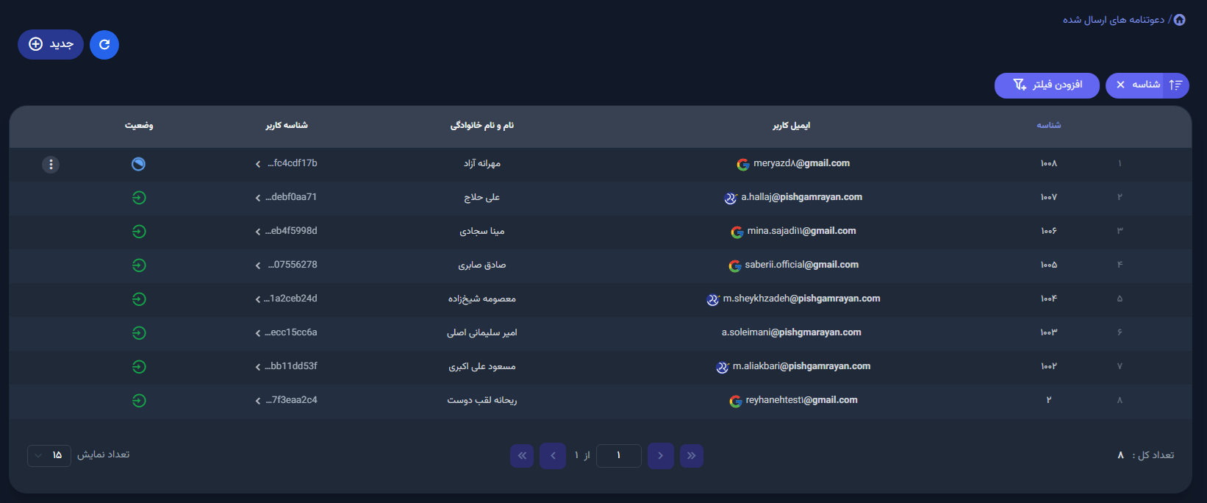Expand user ID ...1a2ceb24d chevron
The image size is (1207, 503).
click(258, 299)
